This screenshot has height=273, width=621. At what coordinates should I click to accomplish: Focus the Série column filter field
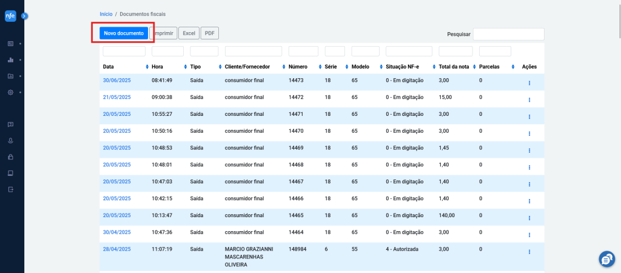pyautogui.click(x=335, y=51)
